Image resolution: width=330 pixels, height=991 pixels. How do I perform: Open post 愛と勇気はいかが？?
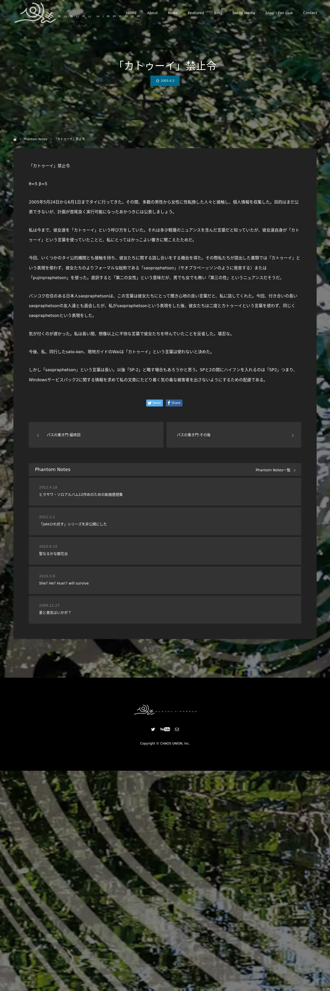pyautogui.click(x=55, y=613)
